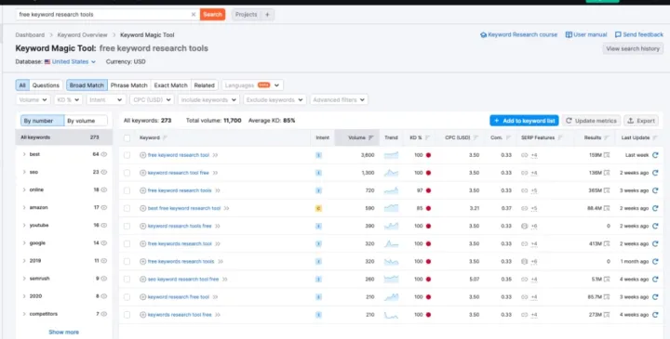Click the orange Search button
Image resolution: width=670 pixels, height=339 pixels.
coord(212,15)
